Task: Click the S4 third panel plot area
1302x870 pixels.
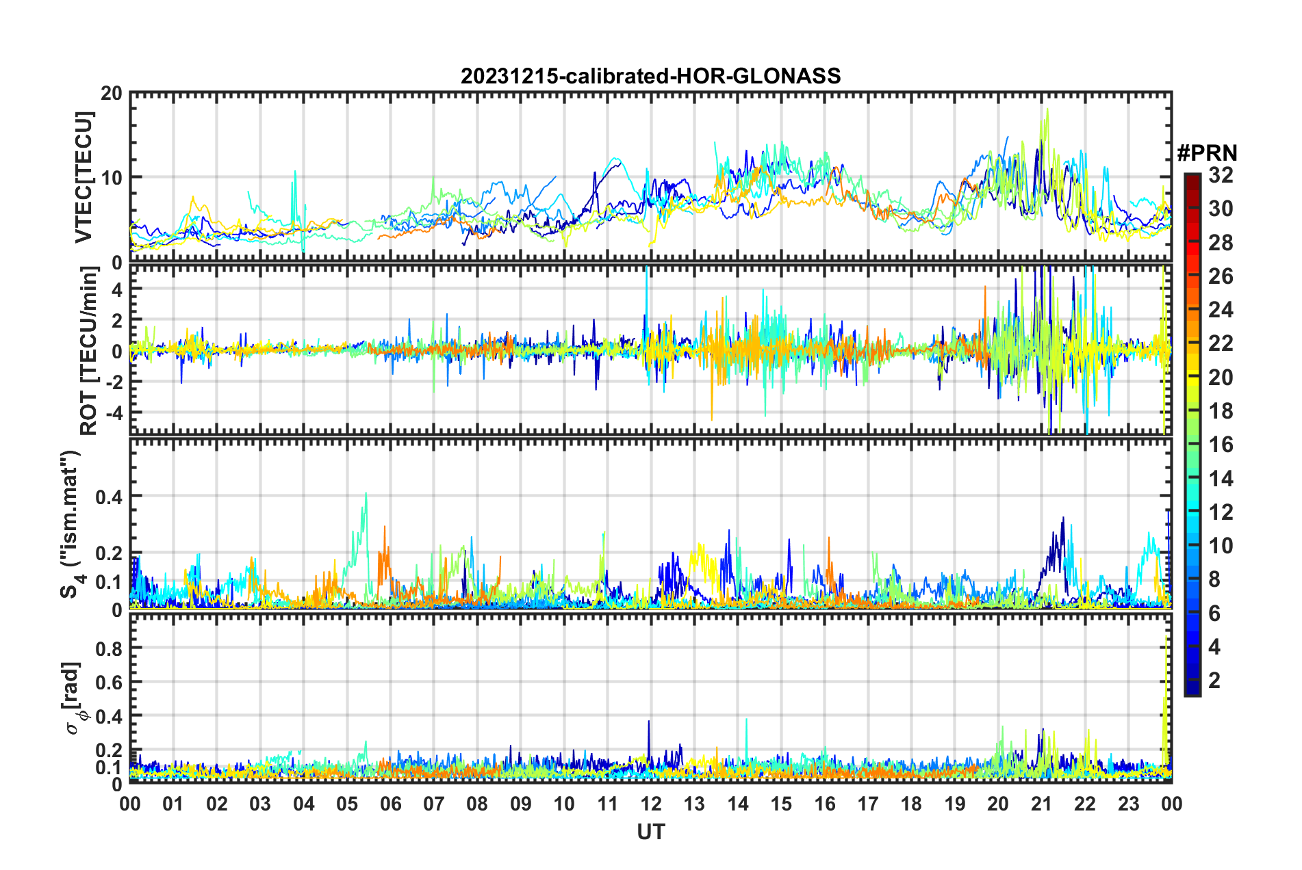Action: pos(651,524)
